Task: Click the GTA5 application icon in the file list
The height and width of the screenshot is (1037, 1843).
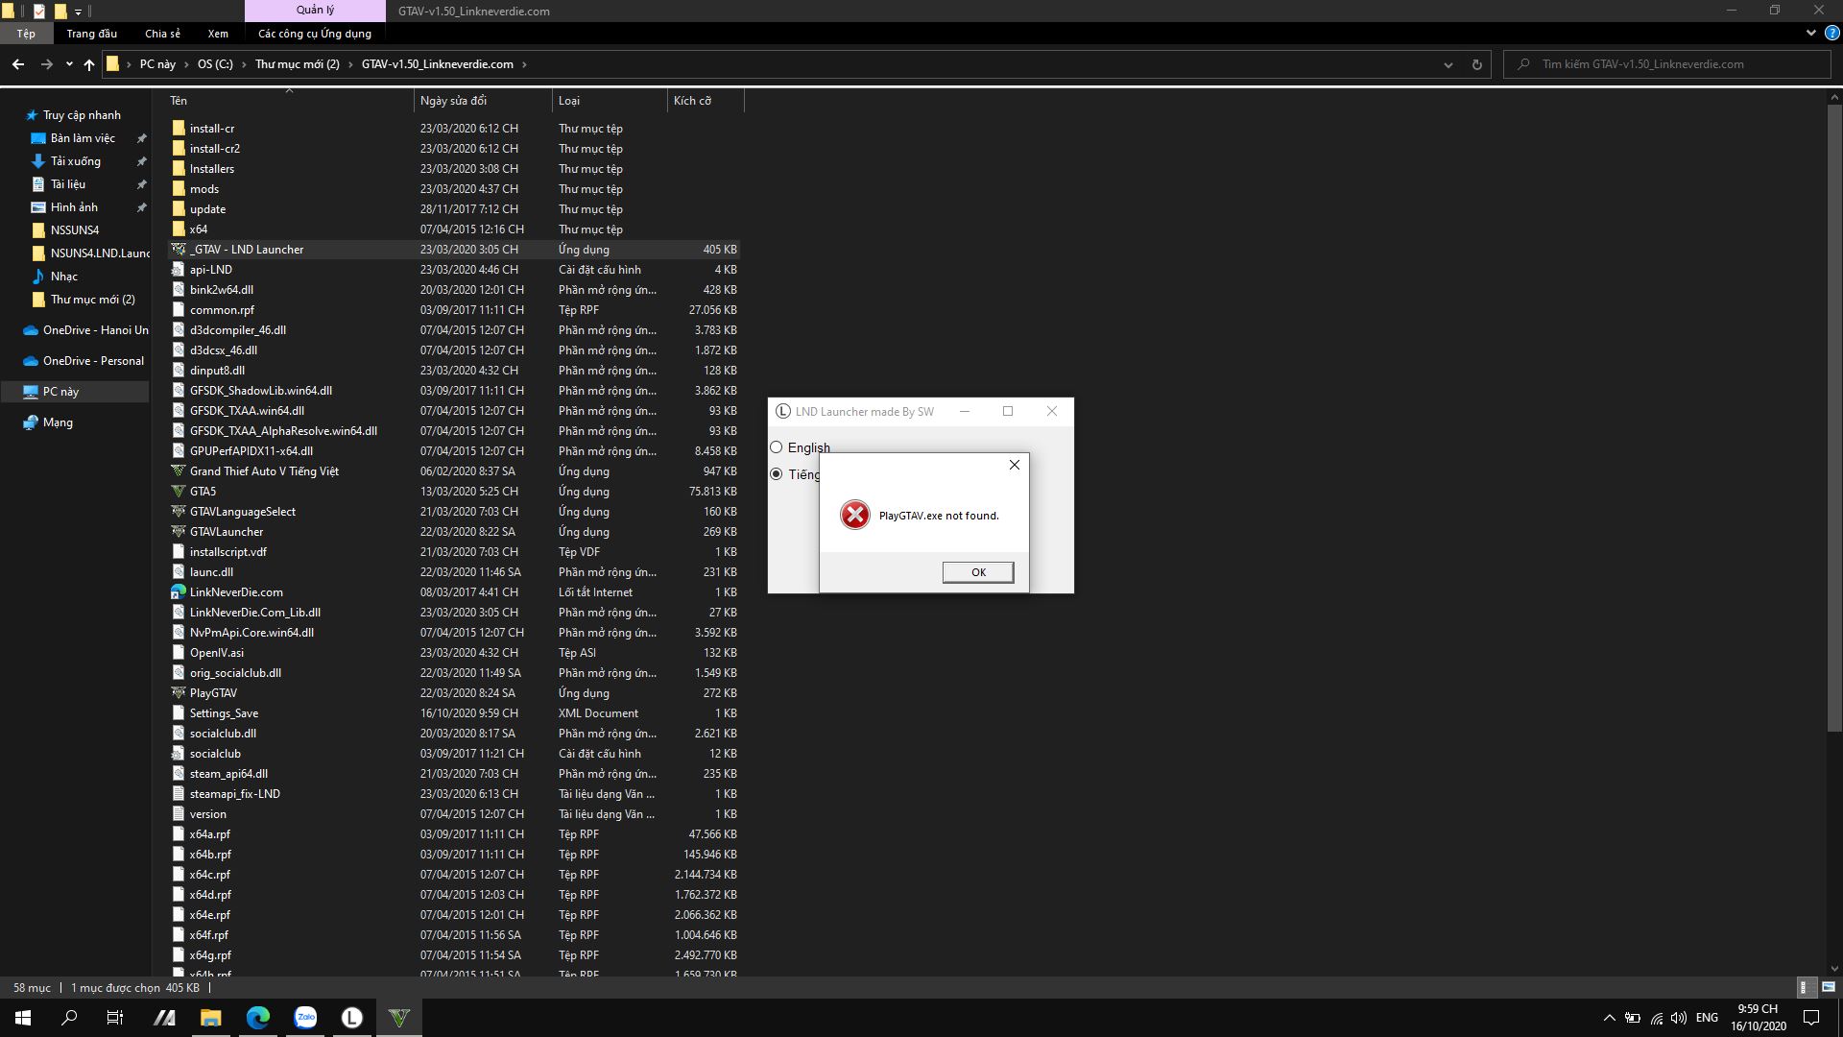Action: coord(179,492)
